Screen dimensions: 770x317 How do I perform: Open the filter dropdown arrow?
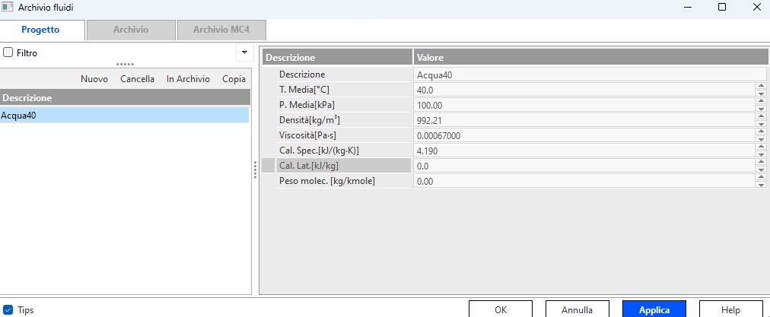tap(244, 52)
